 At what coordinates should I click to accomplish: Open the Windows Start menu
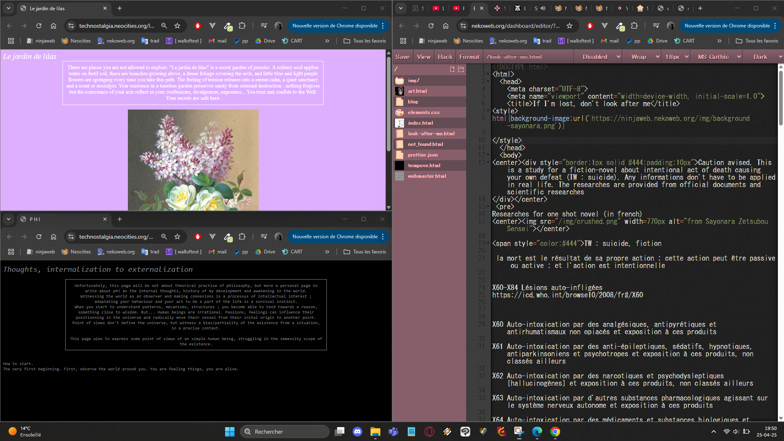point(230,432)
